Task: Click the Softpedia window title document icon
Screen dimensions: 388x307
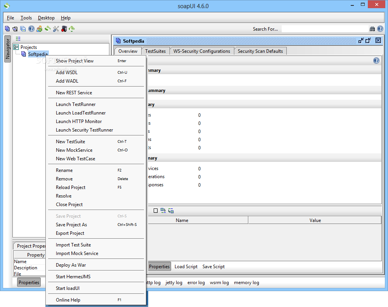Action: pos(118,41)
